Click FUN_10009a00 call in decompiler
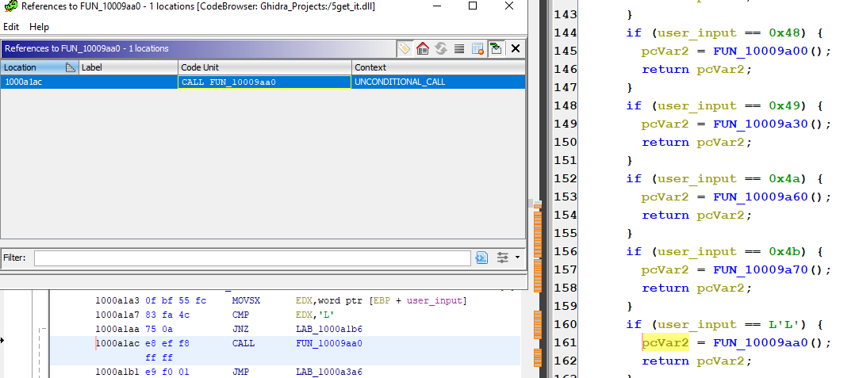The image size is (859, 378). [x=761, y=51]
